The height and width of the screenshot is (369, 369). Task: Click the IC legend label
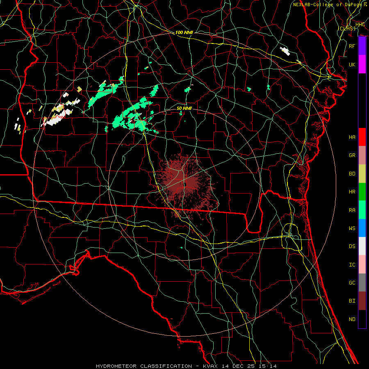click(x=352, y=264)
